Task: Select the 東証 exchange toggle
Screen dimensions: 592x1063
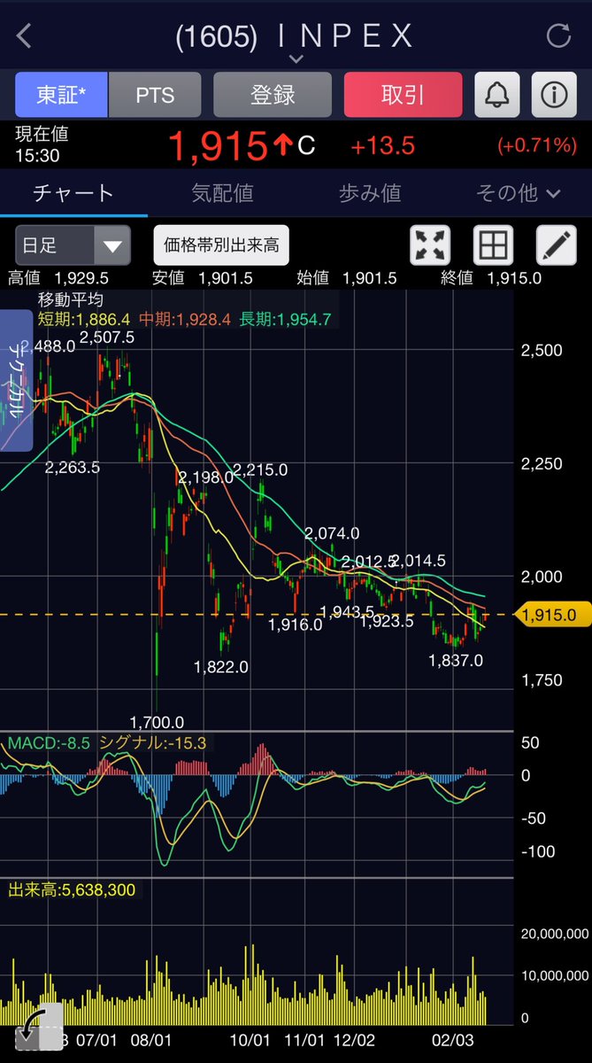Action: point(61,95)
